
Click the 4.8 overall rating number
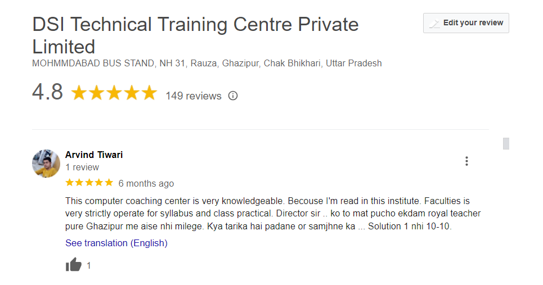[x=47, y=93]
